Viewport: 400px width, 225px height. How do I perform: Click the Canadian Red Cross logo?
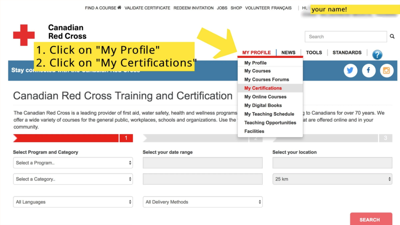pyautogui.click(x=24, y=35)
